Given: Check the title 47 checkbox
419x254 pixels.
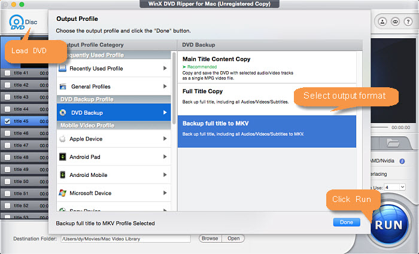Looking at the screenshot, I should pos(7,145).
